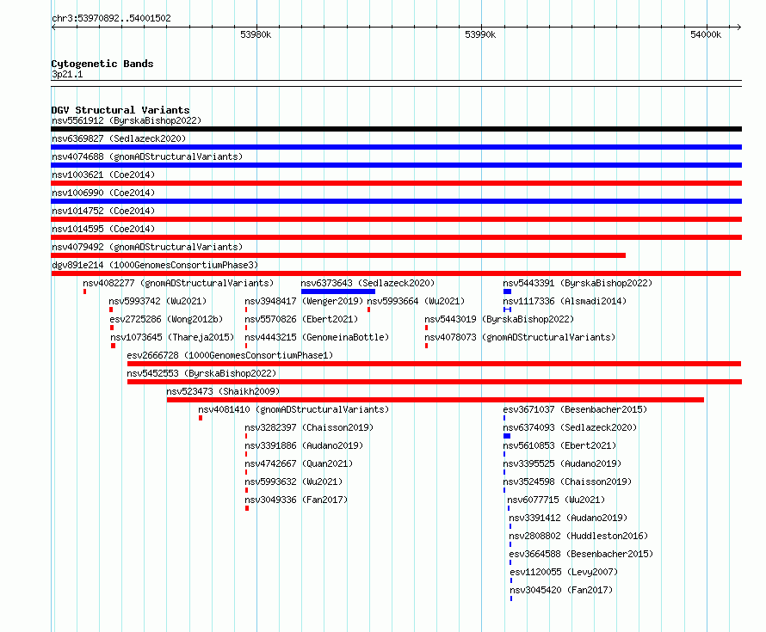Screen dimensions: 766x632
Task: Click the 3p21.1 cytogenetic band label
Action: pos(67,74)
